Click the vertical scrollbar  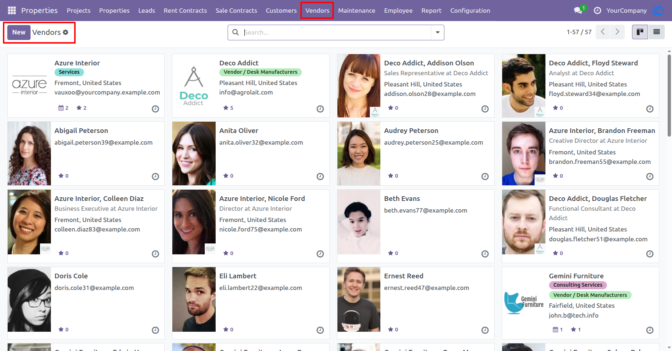pyautogui.click(x=669, y=95)
